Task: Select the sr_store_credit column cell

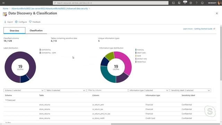Action: click(99, 118)
